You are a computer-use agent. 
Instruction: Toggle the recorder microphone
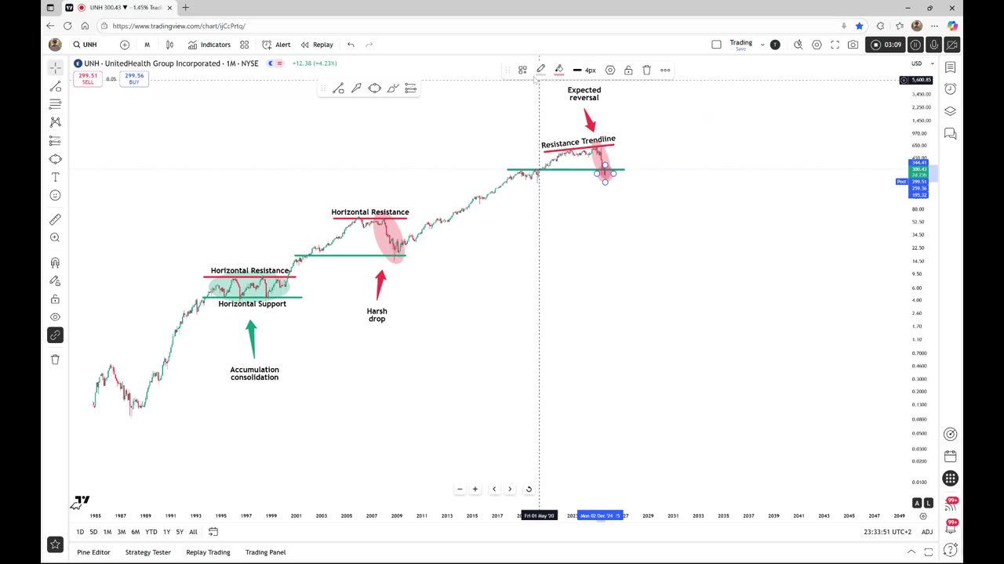tap(934, 45)
